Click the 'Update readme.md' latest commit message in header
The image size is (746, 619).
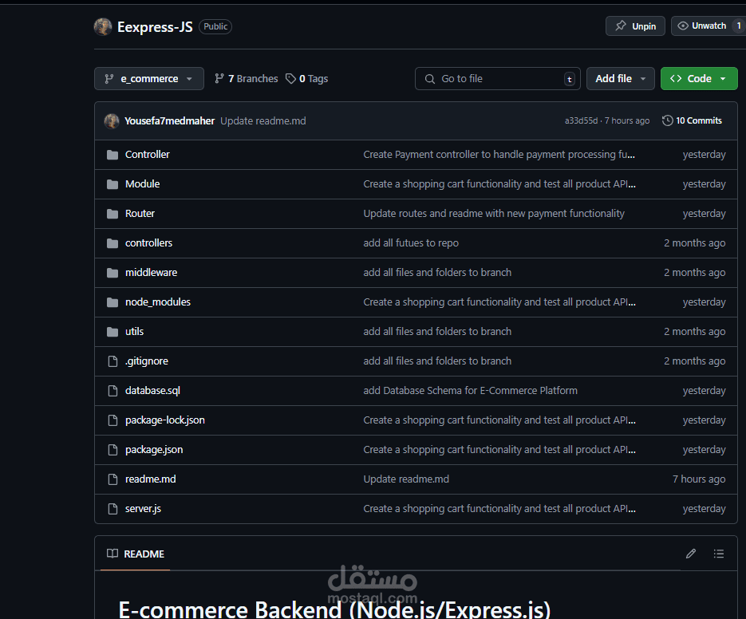pos(263,121)
